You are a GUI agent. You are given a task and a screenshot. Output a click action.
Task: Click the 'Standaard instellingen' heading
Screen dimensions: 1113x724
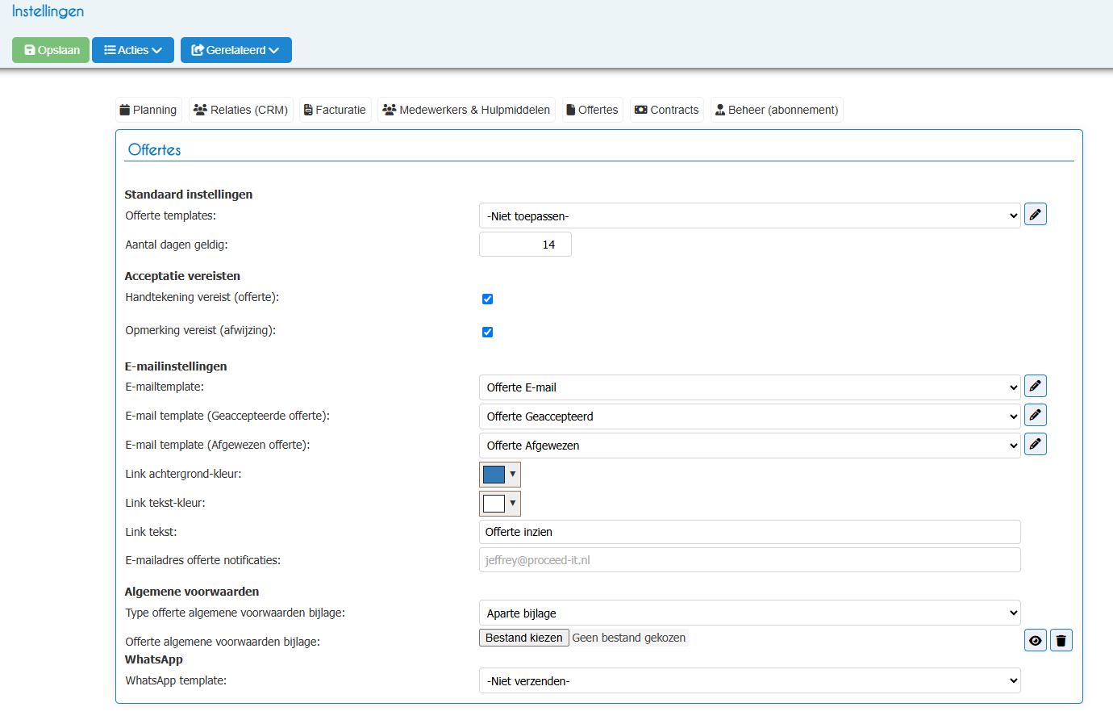tap(189, 195)
